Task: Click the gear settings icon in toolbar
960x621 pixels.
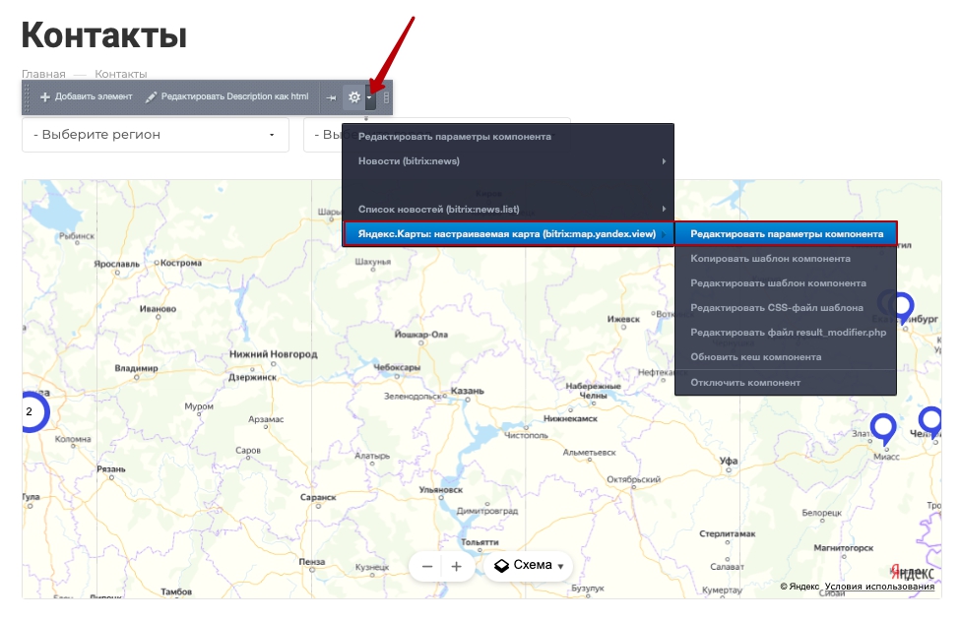Action: pyautogui.click(x=353, y=96)
